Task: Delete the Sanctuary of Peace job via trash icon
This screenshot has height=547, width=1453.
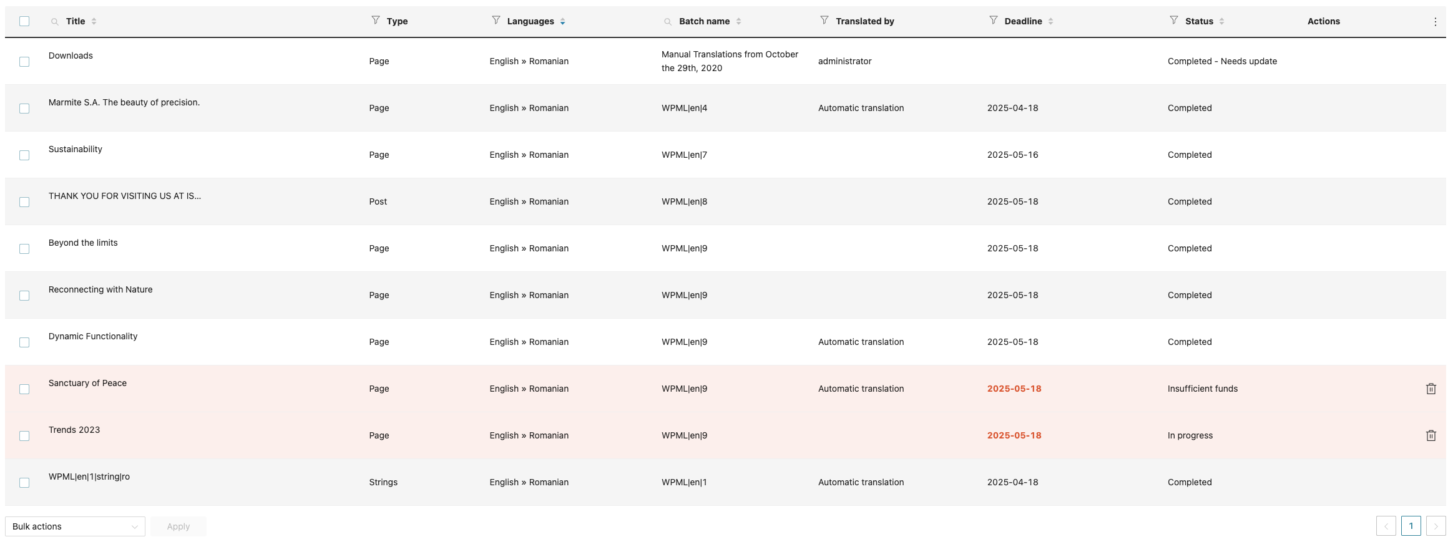Action: pyautogui.click(x=1431, y=389)
